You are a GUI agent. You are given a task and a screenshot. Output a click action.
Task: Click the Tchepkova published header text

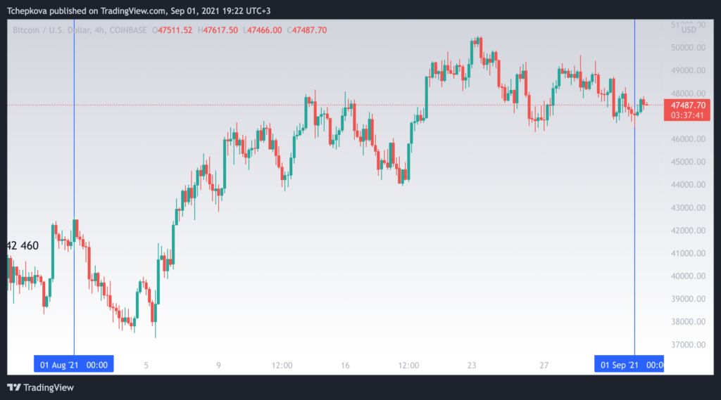point(139,11)
